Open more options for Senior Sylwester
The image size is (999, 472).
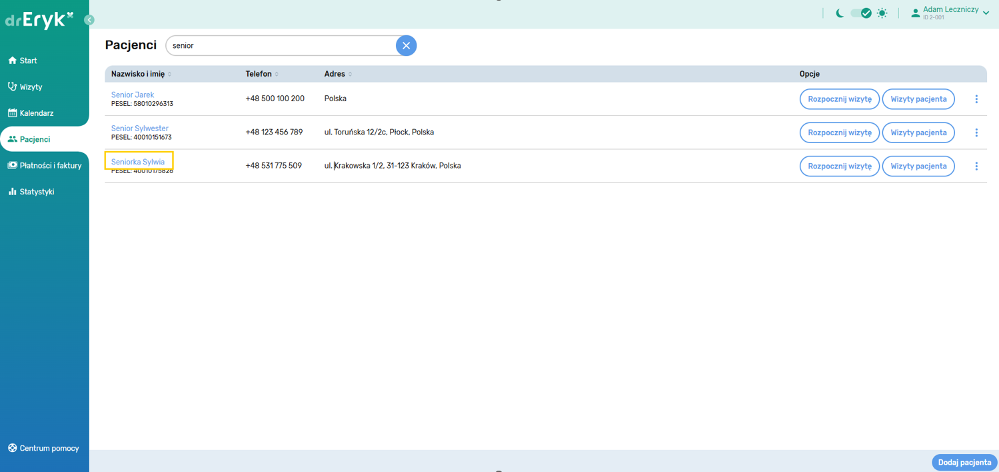coord(976,132)
